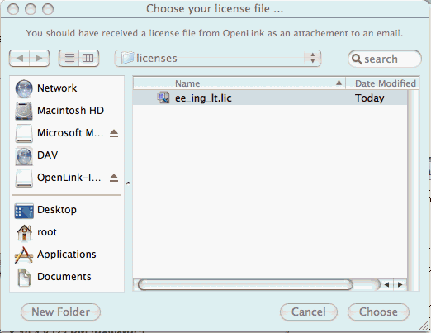Switch to column view mode
The width and height of the screenshot is (431, 333).
click(x=88, y=58)
